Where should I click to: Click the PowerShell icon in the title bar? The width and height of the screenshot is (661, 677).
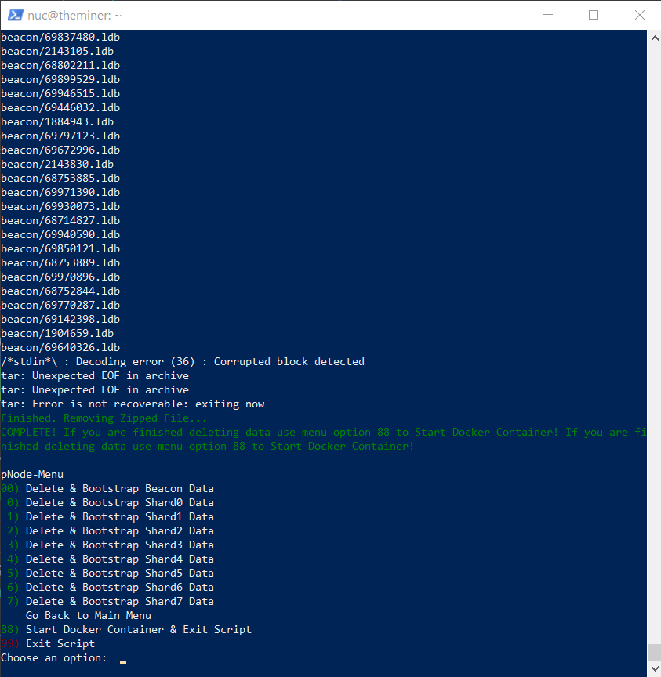pyautogui.click(x=16, y=15)
